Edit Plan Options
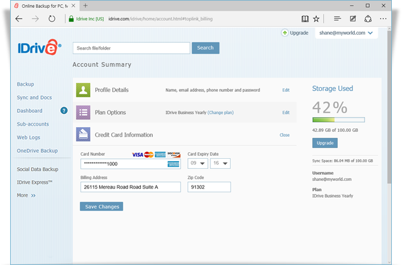402x265 pixels. coord(286,113)
